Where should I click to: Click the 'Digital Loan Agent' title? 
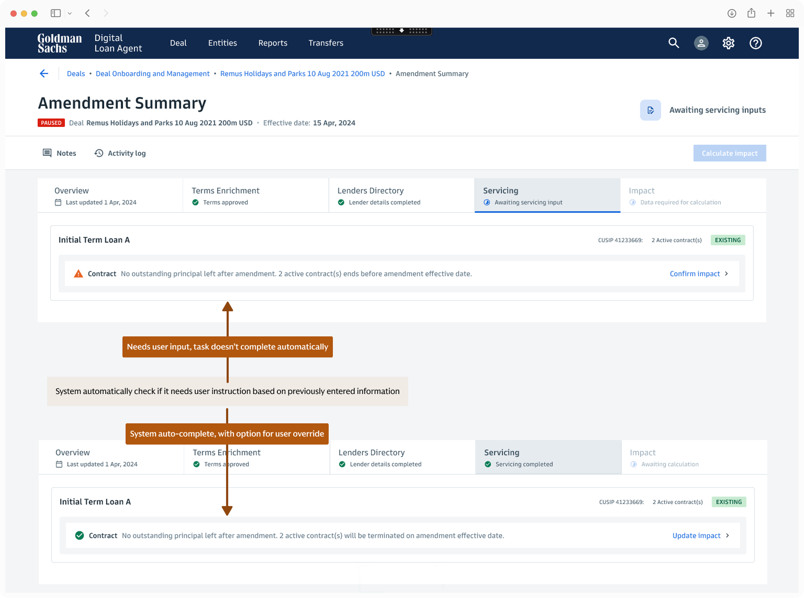point(118,43)
